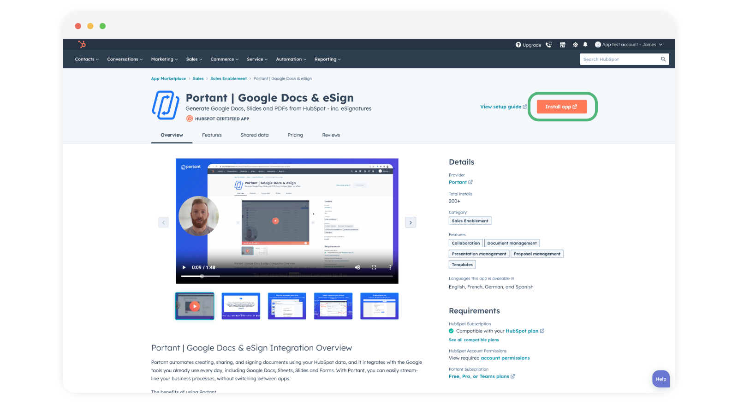Open the notifications bell
The image size is (738, 405).
(x=585, y=45)
